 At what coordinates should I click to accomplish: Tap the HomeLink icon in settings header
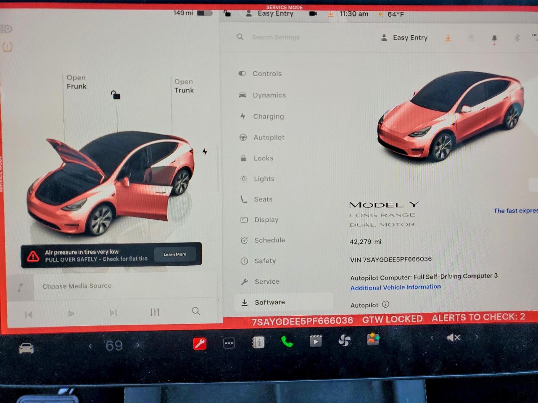coord(471,38)
